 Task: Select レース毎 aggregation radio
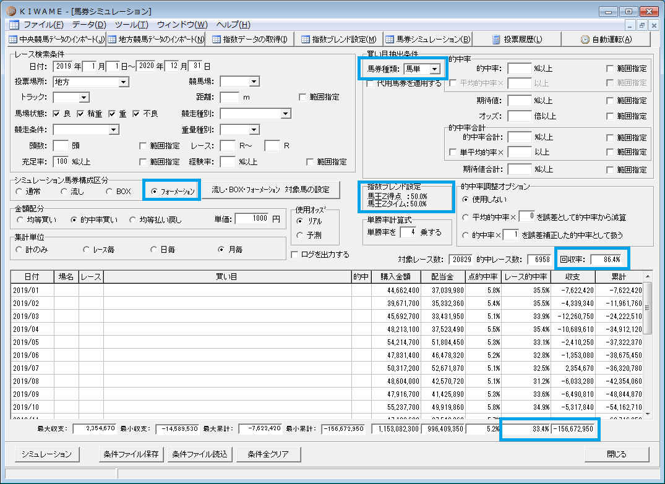(86, 250)
